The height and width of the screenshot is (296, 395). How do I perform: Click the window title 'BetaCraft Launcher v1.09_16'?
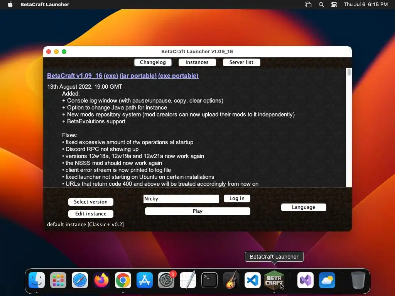tap(197, 52)
